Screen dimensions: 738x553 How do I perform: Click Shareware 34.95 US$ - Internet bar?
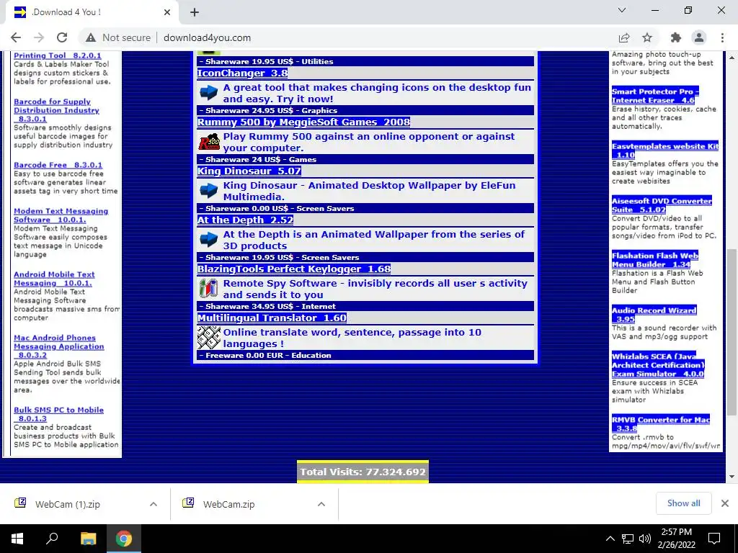pos(365,306)
